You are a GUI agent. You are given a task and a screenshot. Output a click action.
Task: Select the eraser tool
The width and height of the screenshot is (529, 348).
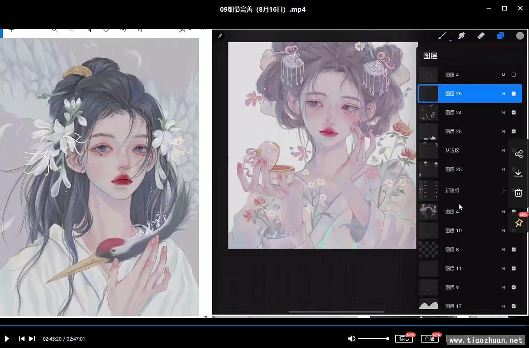click(481, 36)
